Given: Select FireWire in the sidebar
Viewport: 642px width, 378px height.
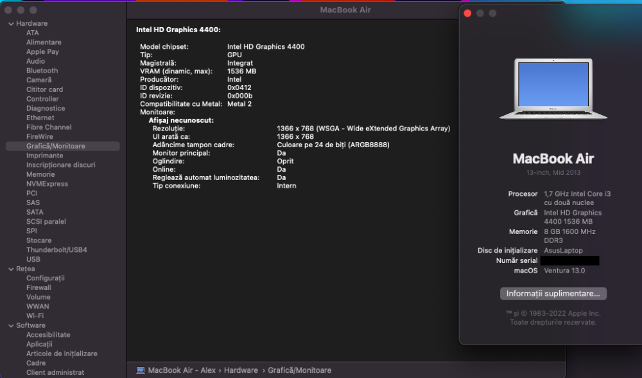Looking at the screenshot, I should 40,136.
